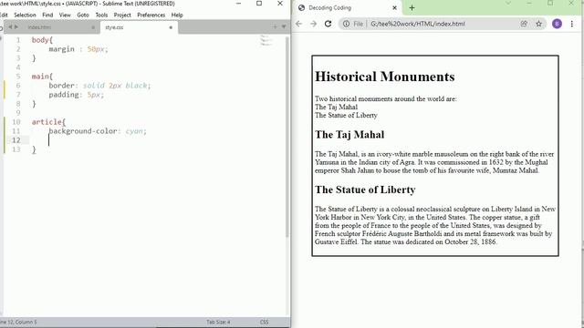Screen dimensions: 584x328
Task: Click line number 1 in the gutter
Action: click(x=18, y=40)
